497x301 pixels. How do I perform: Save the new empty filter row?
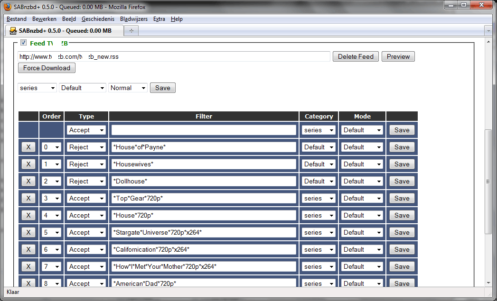pyautogui.click(x=402, y=130)
